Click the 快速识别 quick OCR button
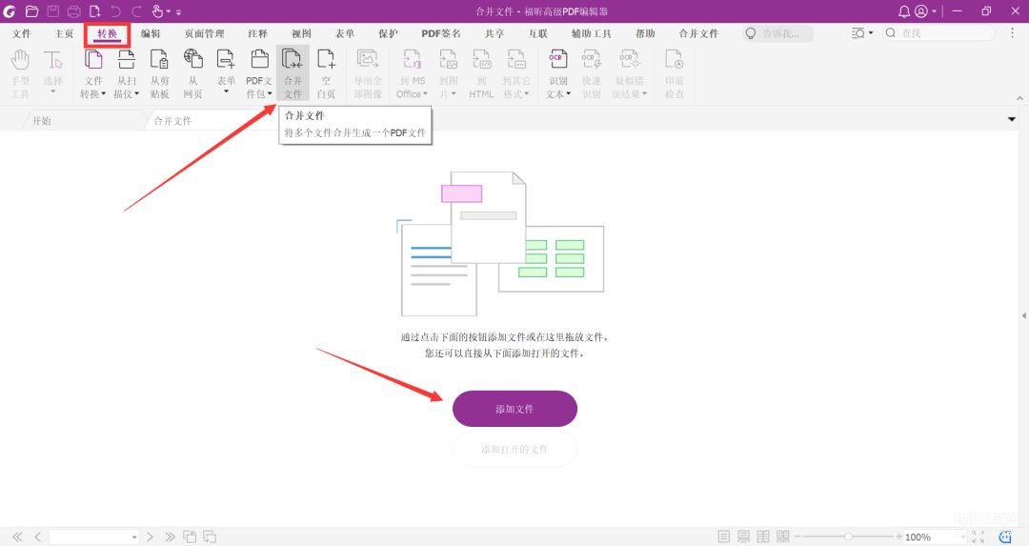 pos(592,74)
